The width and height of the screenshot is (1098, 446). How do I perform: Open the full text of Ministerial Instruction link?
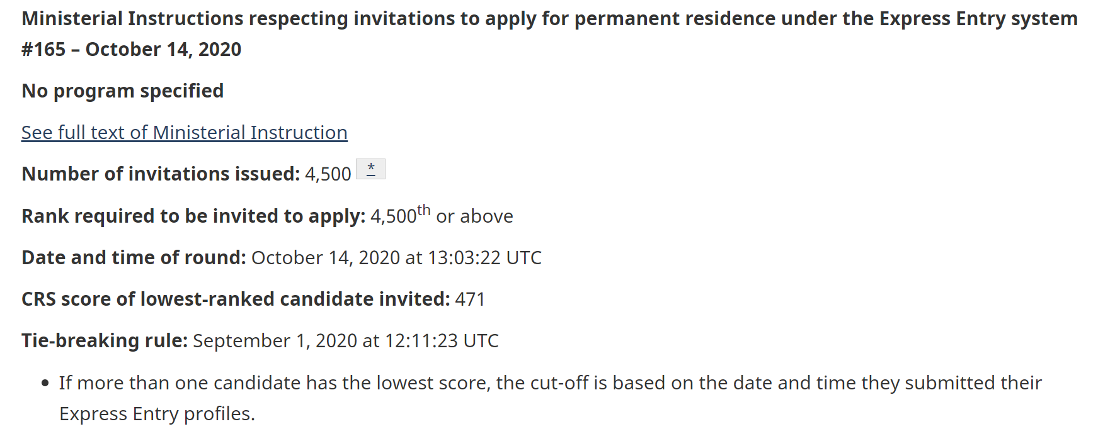click(184, 133)
